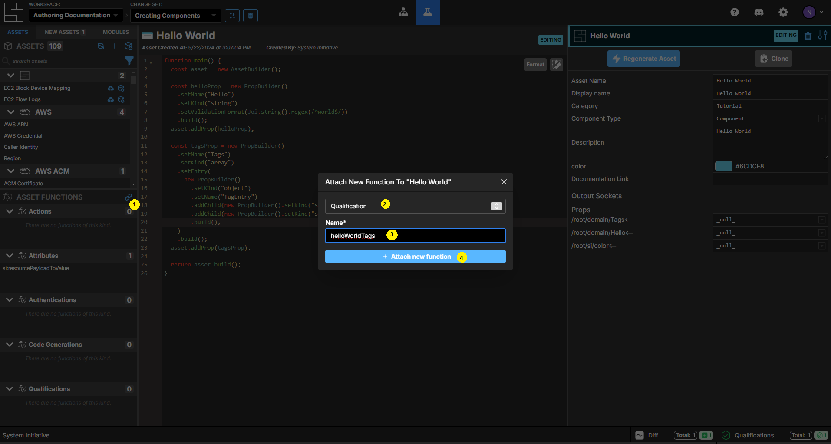Click the Category Tutorial field
The image size is (831, 444).
click(770, 106)
